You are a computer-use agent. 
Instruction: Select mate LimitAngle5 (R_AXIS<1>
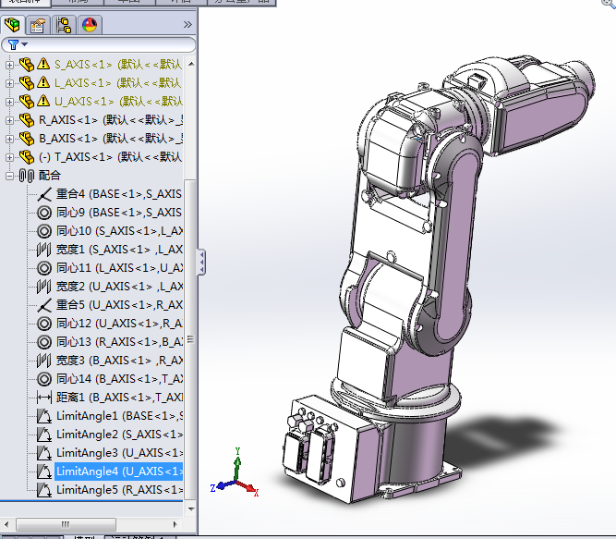(119, 490)
